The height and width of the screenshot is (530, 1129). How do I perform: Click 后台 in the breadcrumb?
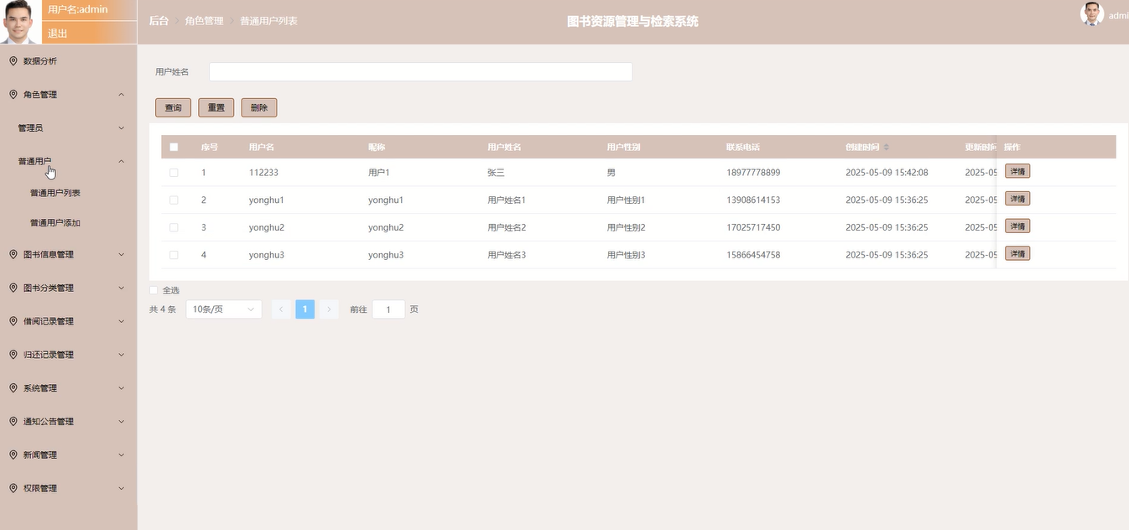coord(159,20)
